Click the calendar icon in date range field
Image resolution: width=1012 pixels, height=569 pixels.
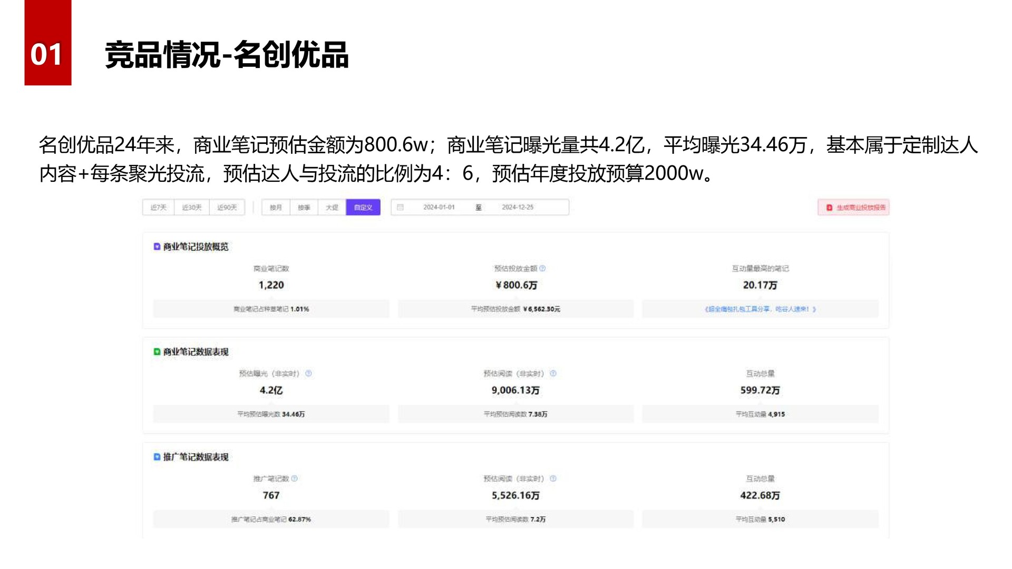click(401, 208)
